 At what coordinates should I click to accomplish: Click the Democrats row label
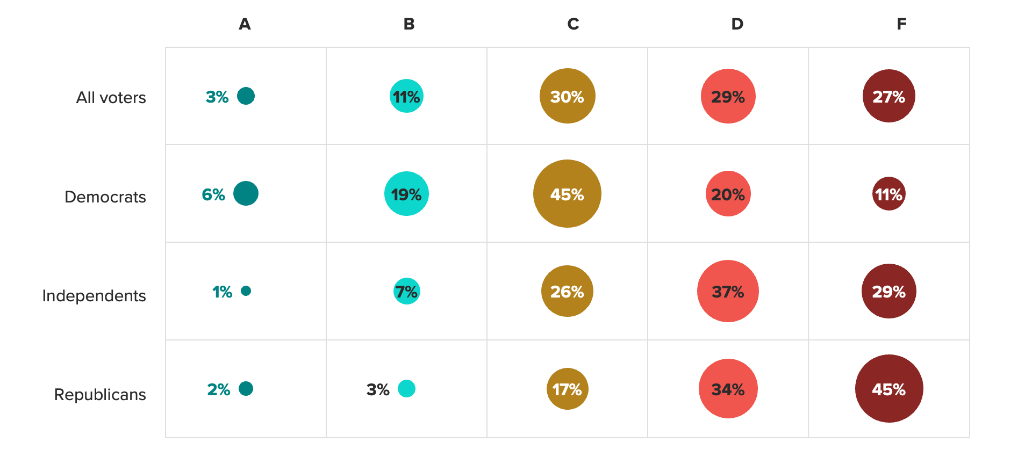click(x=105, y=197)
